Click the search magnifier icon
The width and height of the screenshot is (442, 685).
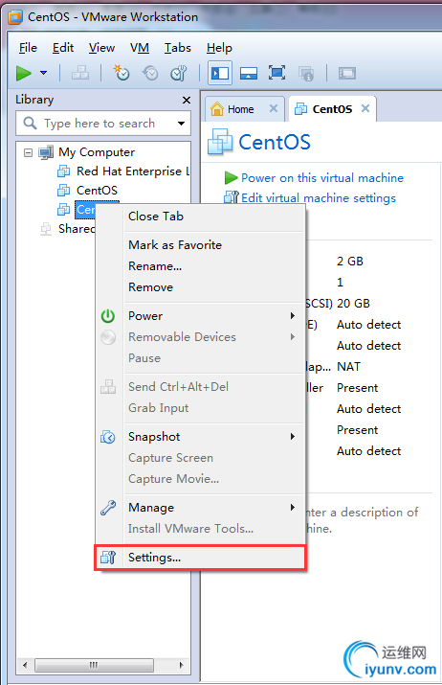tap(30, 124)
